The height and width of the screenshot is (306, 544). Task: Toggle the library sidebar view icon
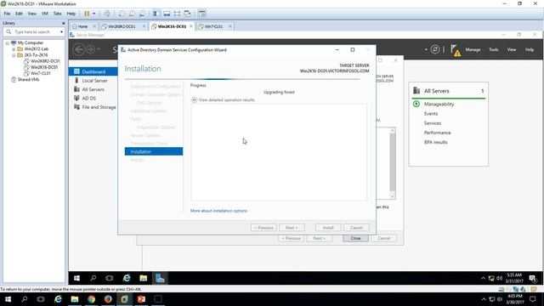(x=156, y=14)
